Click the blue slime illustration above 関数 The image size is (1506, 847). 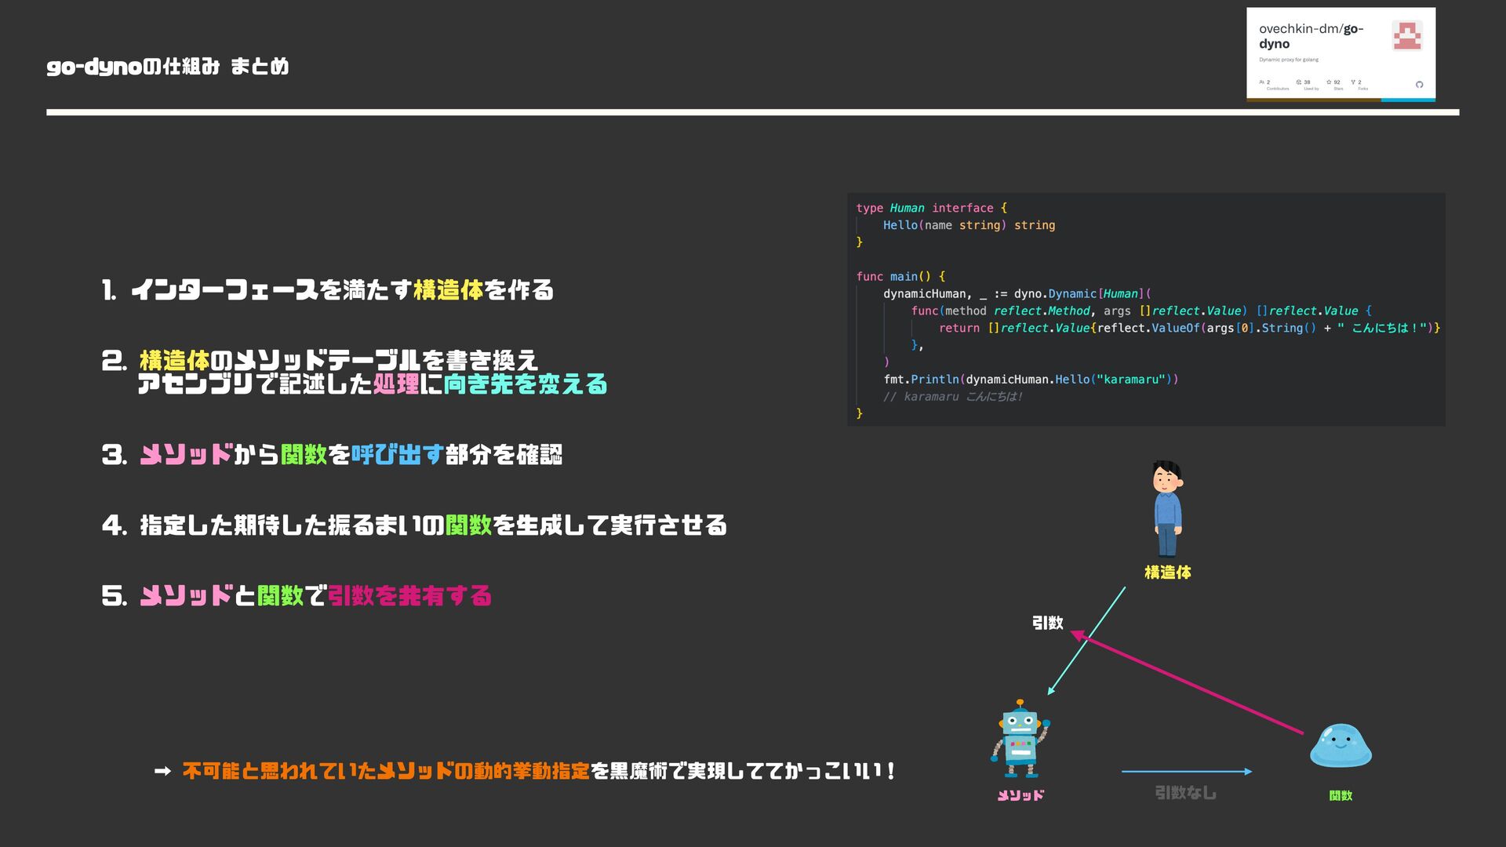[x=1340, y=745]
